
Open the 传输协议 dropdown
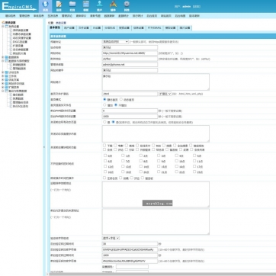click(115, 42)
